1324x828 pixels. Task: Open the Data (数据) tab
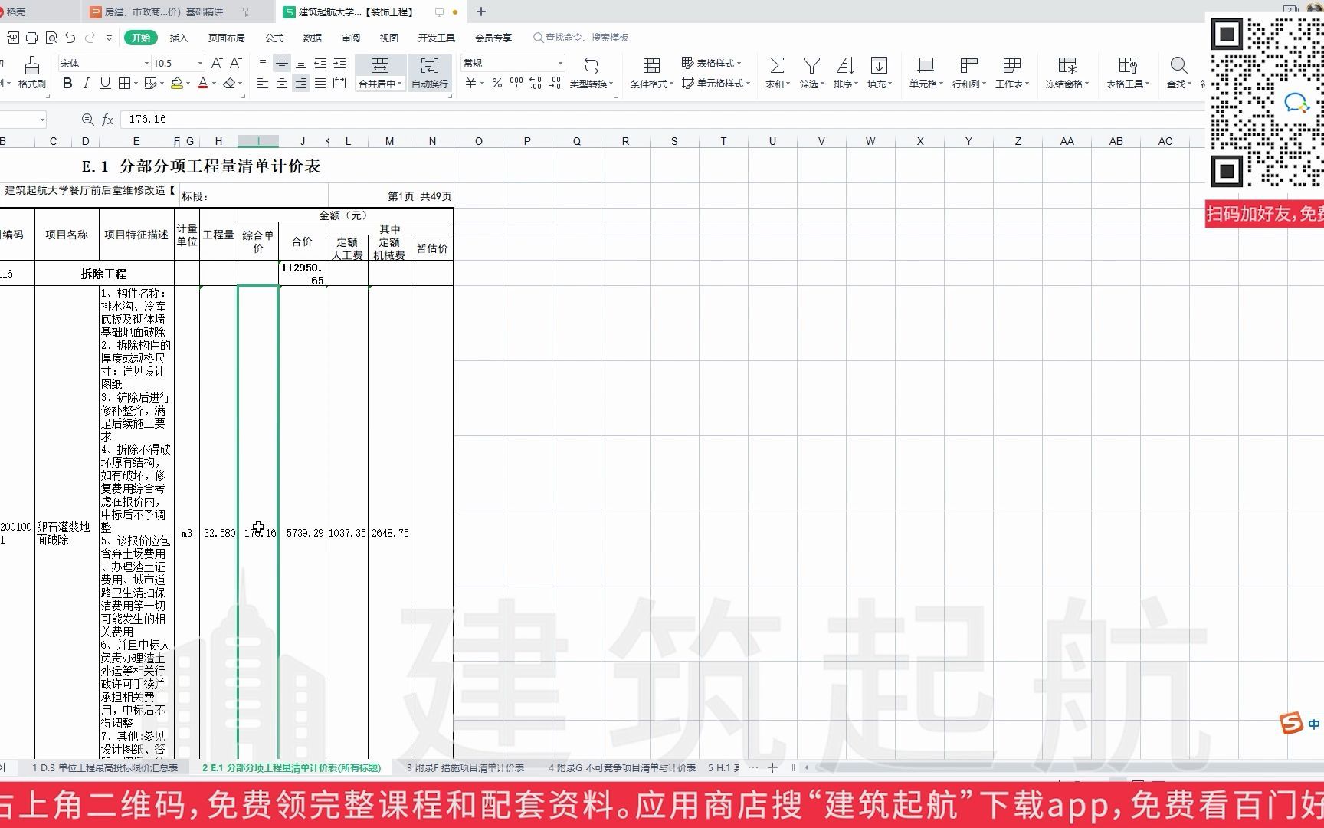coord(312,38)
